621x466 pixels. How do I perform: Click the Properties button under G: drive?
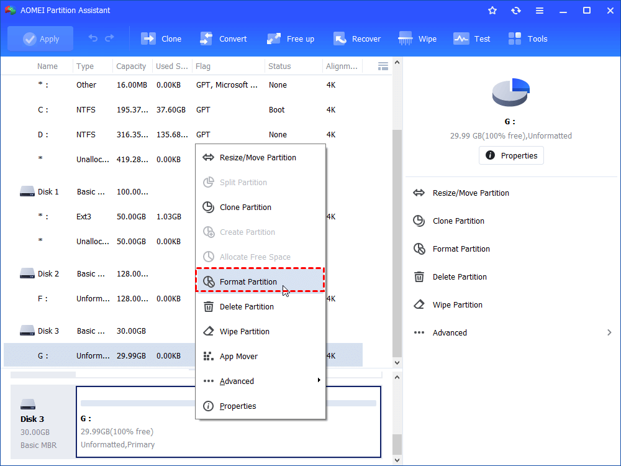511,155
